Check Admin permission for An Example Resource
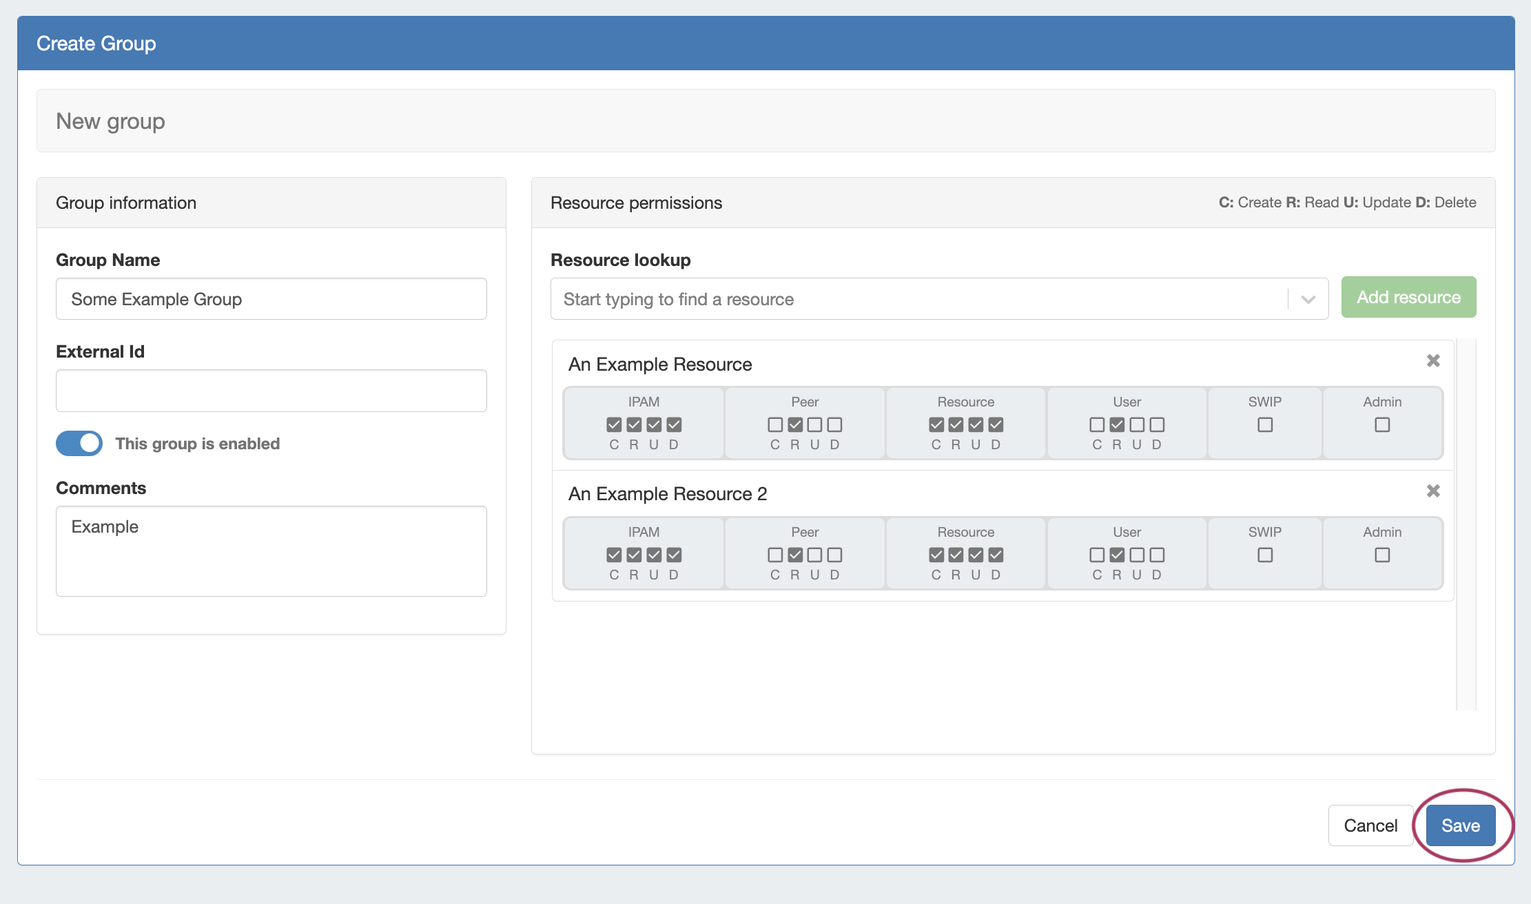The width and height of the screenshot is (1531, 904). tap(1382, 425)
